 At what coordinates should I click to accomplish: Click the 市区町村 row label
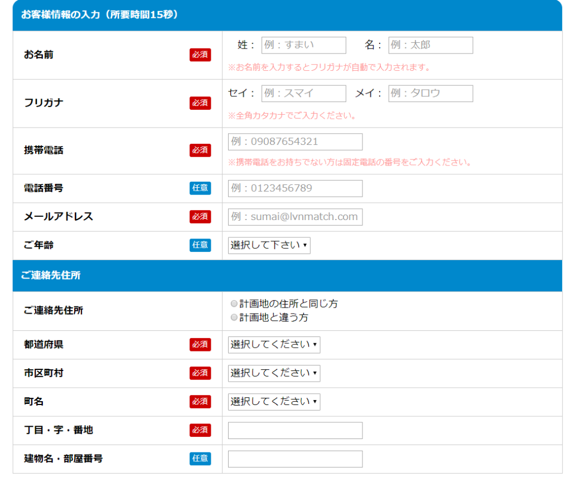coord(43,373)
